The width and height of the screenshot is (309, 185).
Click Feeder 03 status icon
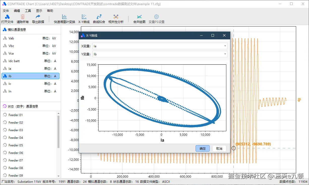[x=5, y=130]
